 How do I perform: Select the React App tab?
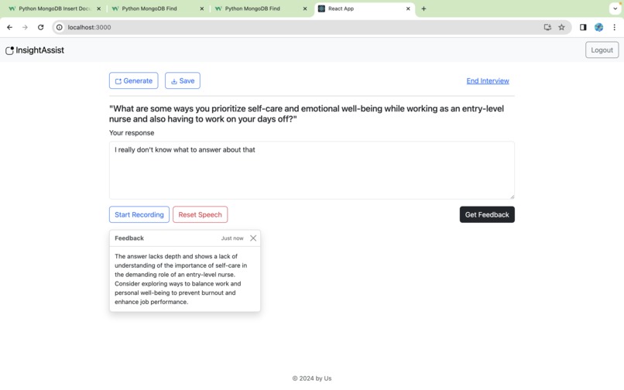coord(364,9)
